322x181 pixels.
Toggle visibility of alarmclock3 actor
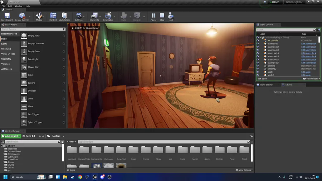[x=258, y=50]
